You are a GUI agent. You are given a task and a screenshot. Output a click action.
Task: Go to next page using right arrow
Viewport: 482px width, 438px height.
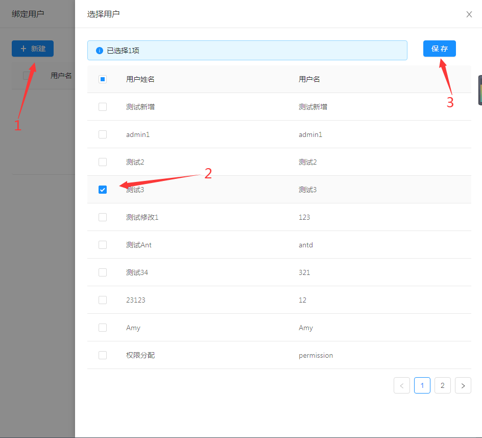coord(463,386)
